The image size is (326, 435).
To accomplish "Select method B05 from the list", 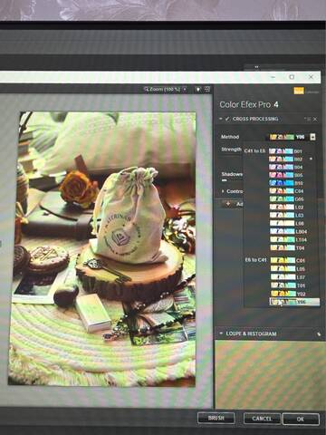I will tap(286, 175).
